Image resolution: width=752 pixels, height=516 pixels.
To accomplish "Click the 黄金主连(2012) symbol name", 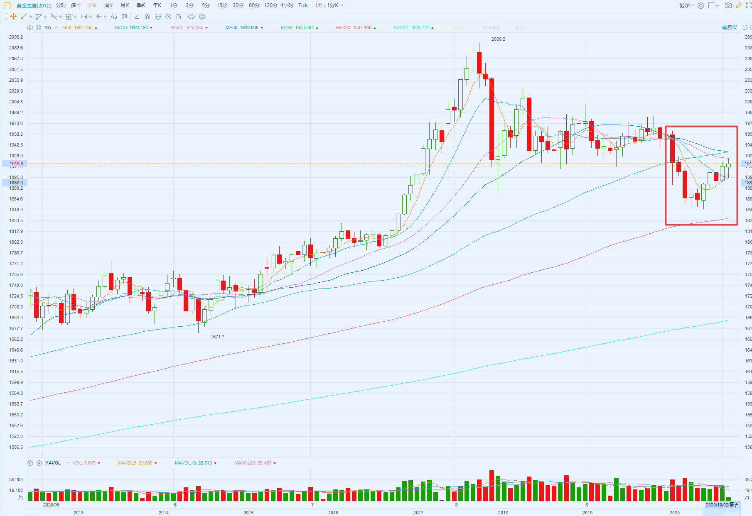I will point(34,5).
